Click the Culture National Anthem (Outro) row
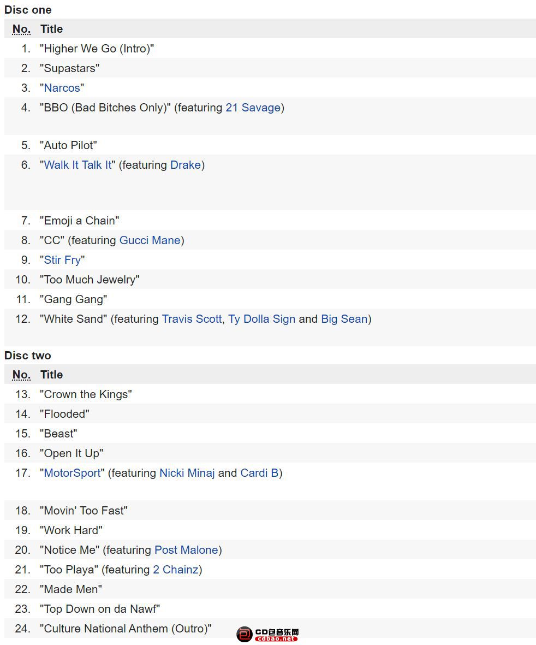The height and width of the screenshot is (645, 536). (270, 629)
